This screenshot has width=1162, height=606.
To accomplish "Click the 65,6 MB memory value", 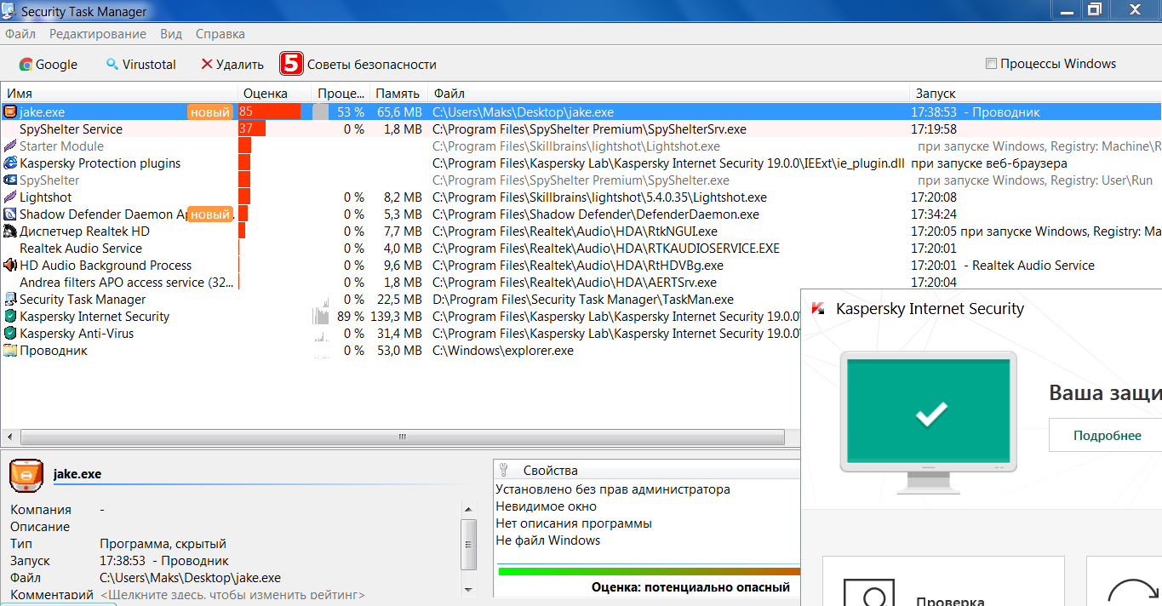I will pyautogui.click(x=399, y=112).
